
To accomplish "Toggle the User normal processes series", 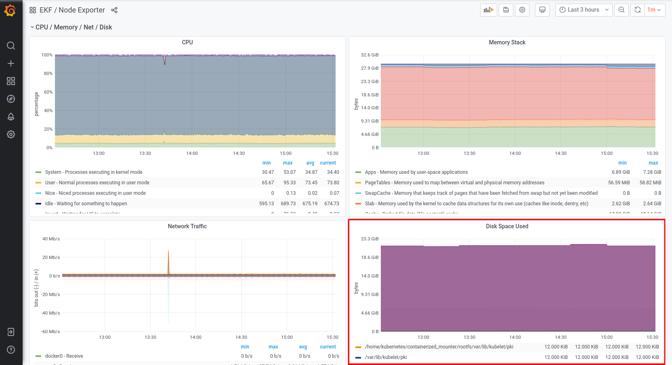I will pos(97,183).
